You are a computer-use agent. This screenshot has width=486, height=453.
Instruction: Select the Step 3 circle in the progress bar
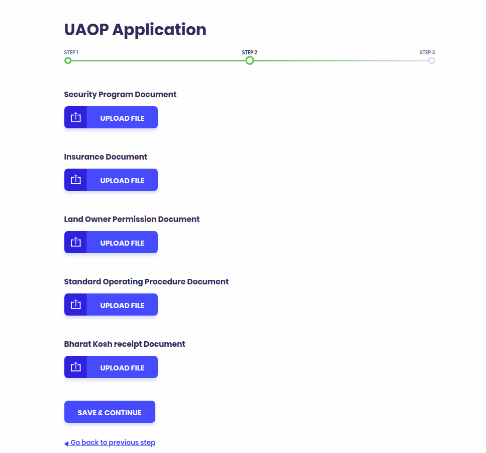tap(432, 60)
